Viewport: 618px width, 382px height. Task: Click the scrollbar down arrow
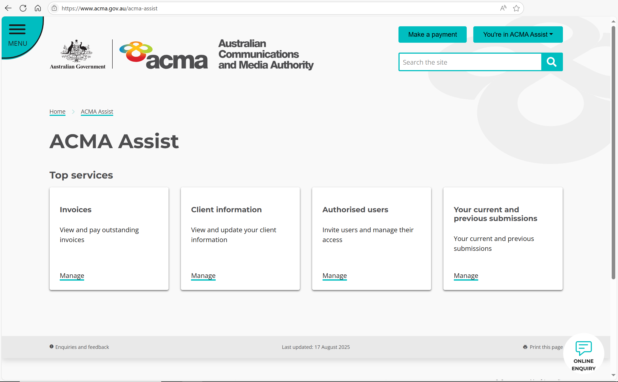pyautogui.click(x=614, y=375)
